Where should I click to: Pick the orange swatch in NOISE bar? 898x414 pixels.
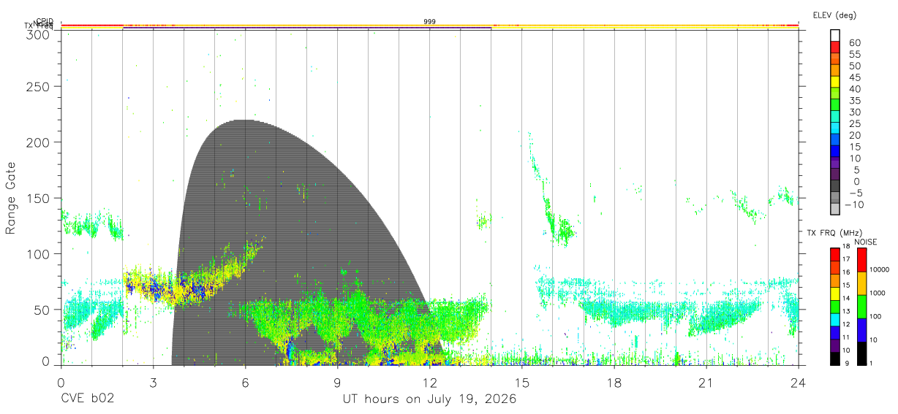(861, 283)
